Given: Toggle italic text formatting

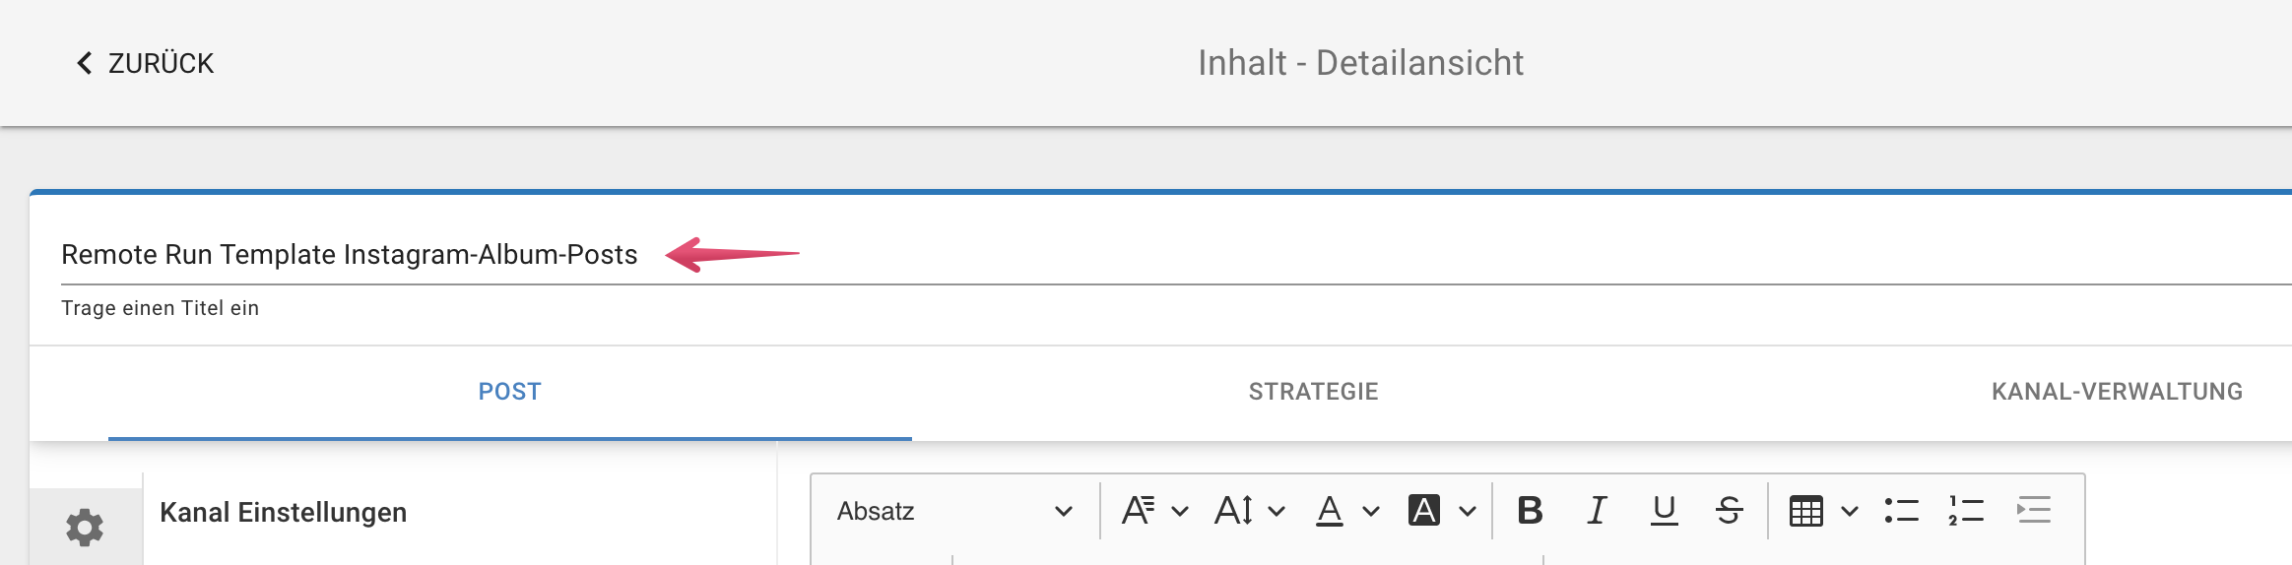Looking at the screenshot, I should coord(1597,511).
